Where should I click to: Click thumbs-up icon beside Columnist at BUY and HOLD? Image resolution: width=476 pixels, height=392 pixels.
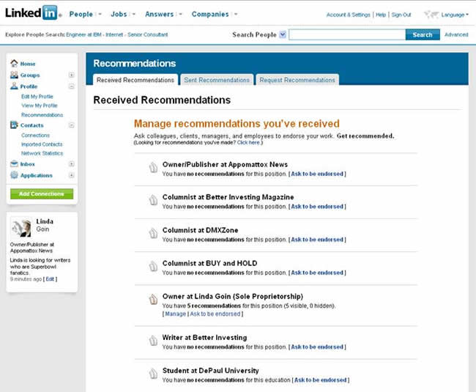(153, 266)
